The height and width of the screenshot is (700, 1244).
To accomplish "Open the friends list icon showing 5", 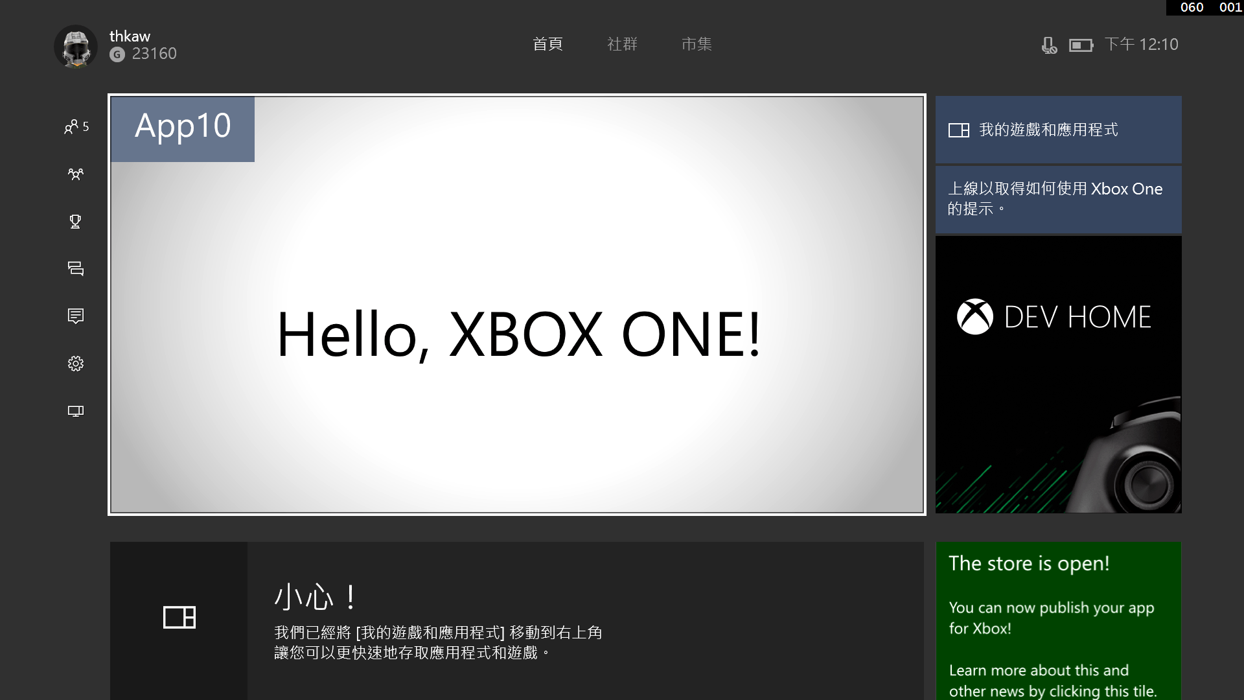I will (76, 126).
